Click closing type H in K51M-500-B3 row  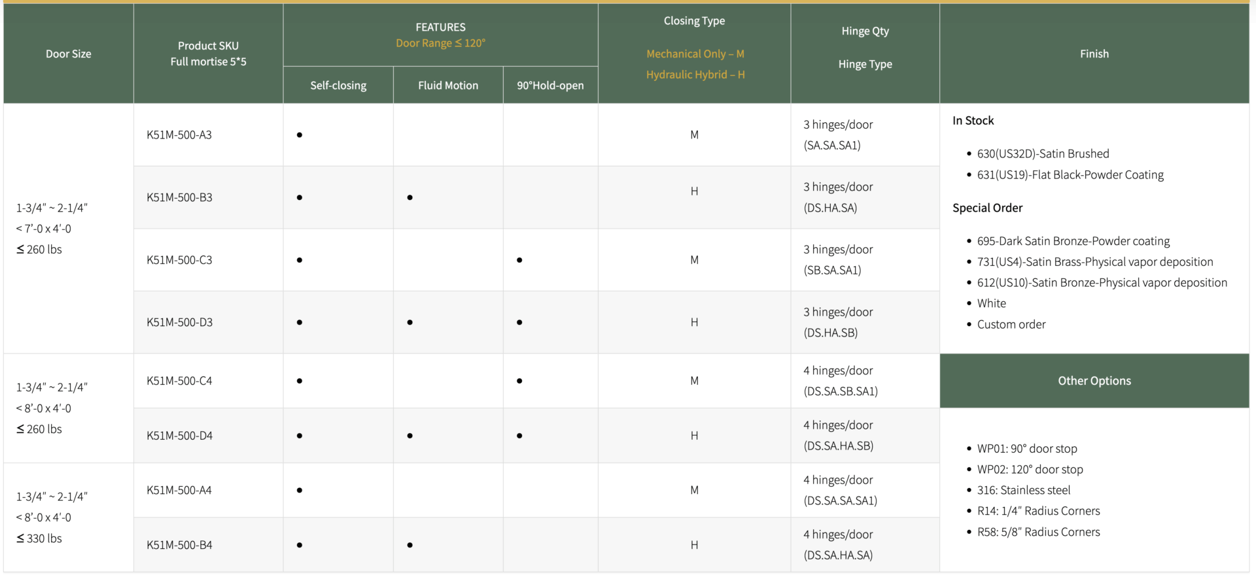pyautogui.click(x=695, y=191)
